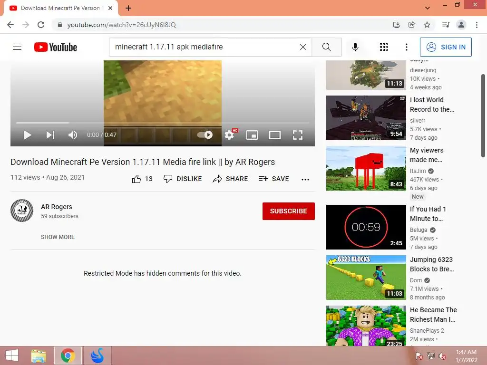487x365 pixels.
Task: Reload the YouTube page
Action: click(41, 25)
